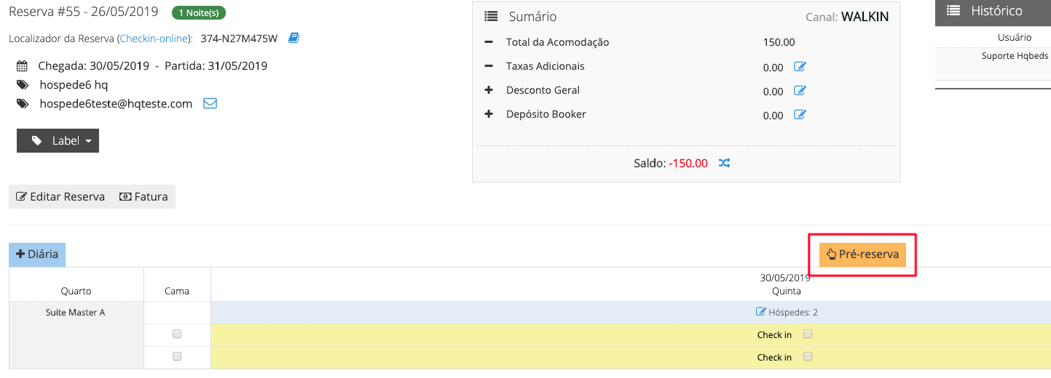Expand the Depósito Booker row
Image resolution: width=1051 pixels, height=378 pixels.
(489, 114)
